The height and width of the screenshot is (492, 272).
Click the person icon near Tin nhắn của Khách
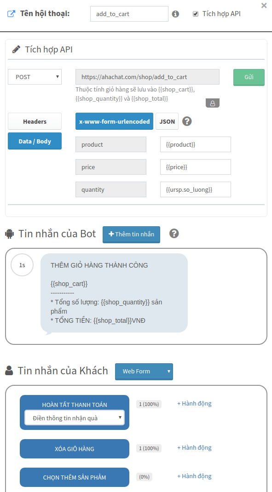click(9, 371)
